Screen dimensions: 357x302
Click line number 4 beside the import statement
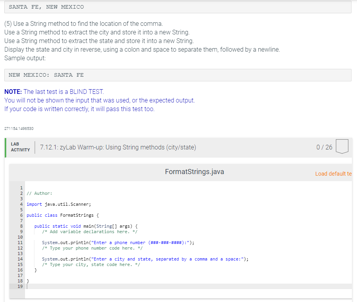pos(21,204)
